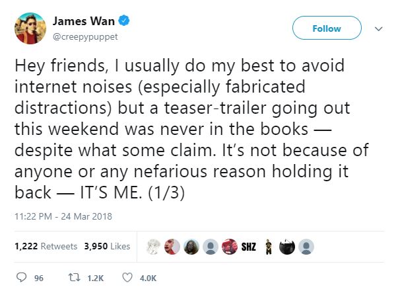
Task: Click the retweet arrows icon
Action: pyautogui.click(x=75, y=277)
